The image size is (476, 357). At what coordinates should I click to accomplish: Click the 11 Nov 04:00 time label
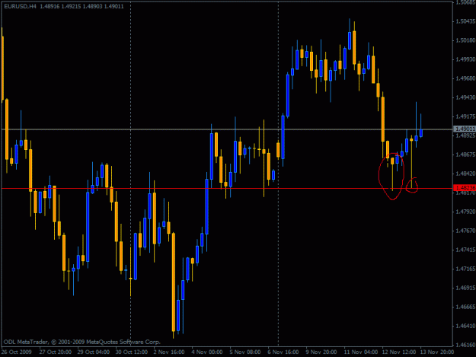pyautogui.click(x=361, y=352)
